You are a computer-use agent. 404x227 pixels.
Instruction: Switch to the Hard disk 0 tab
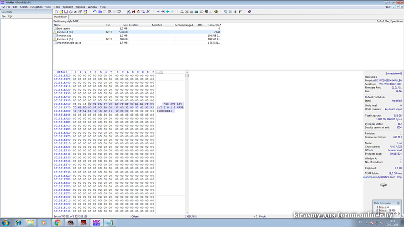pos(61,17)
